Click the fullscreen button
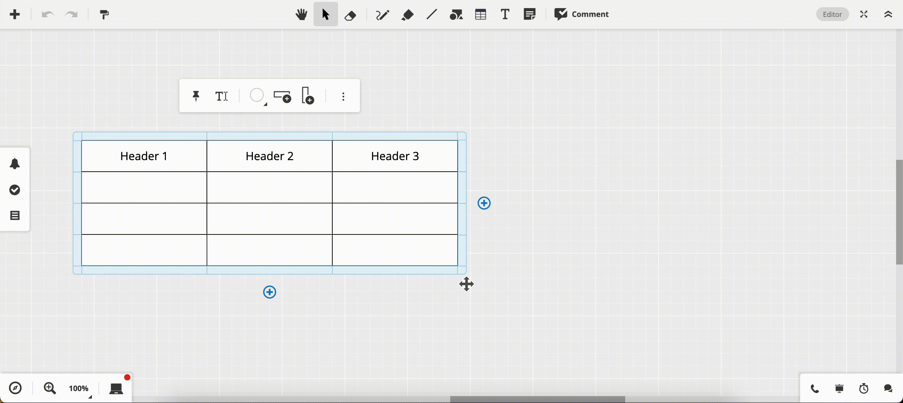This screenshot has height=403, width=903. coord(864,14)
